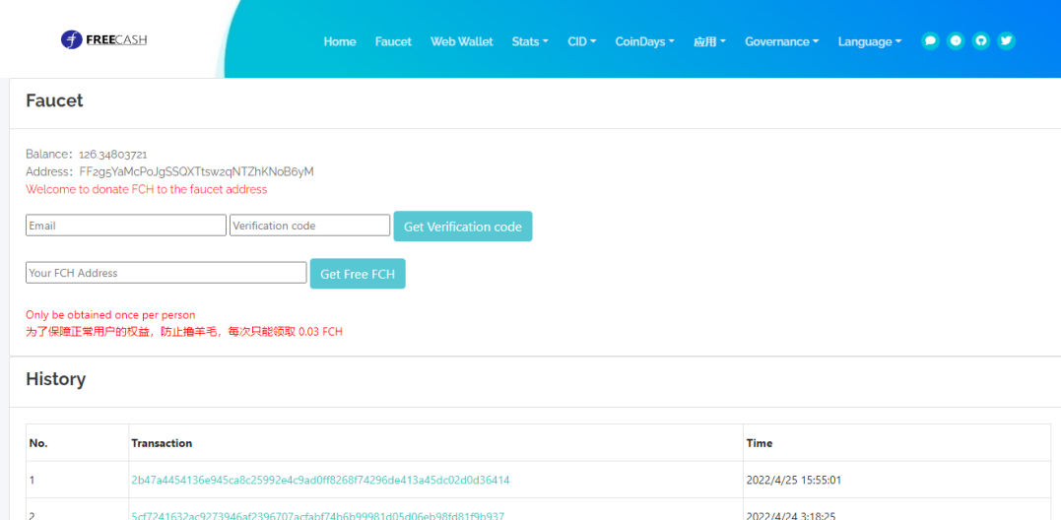Open the Faucet nav link
Image resolution: width=1061 pixels, height=520 pixels.
click(x=393, y=41)
